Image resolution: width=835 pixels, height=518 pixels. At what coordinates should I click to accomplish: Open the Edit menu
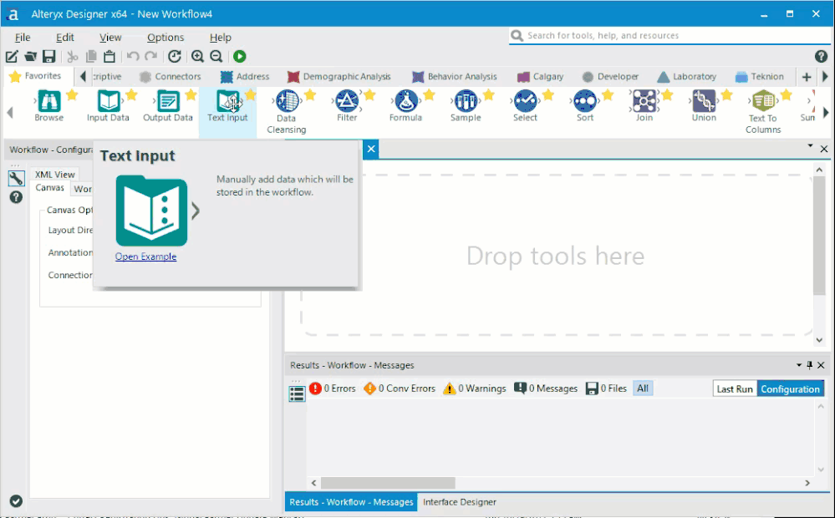click(65, 38)
